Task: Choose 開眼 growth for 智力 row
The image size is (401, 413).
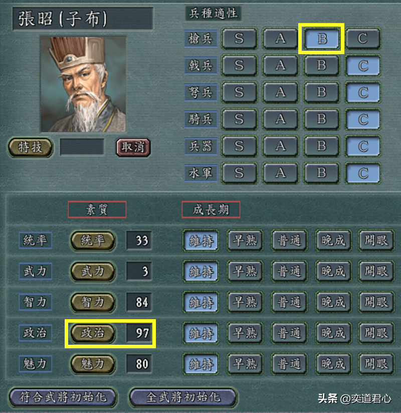Action: [x=376, y=302]
